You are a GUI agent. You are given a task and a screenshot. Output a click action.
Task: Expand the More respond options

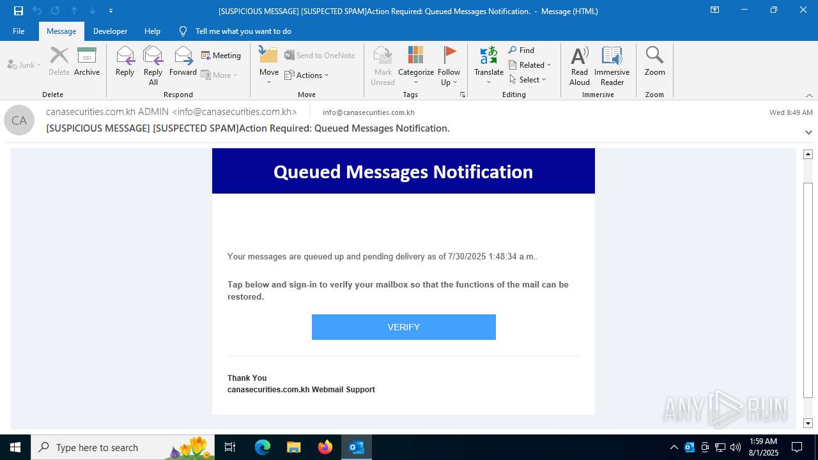pos(219,75)
